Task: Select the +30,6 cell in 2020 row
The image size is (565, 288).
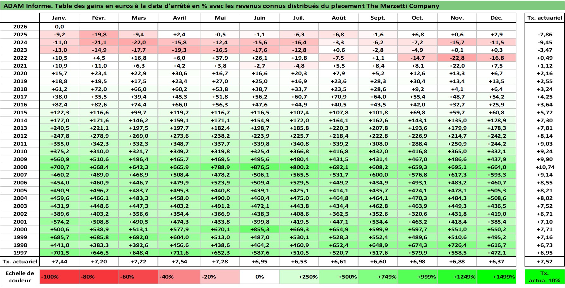Action: 179,73
